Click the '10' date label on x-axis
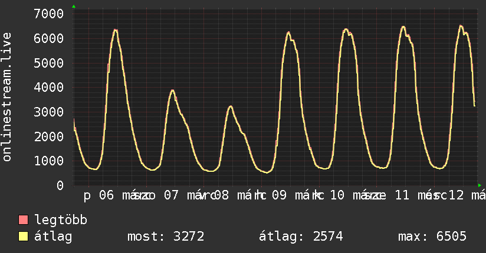 tap(337, 195)
